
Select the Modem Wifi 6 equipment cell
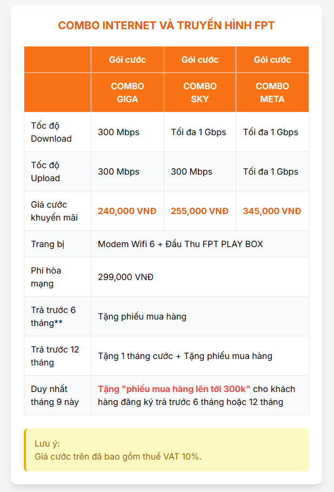coord(180,244)
